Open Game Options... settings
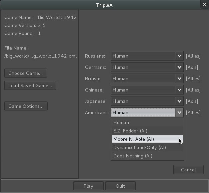This screenshot has width=209, height=193. (26, 106)
